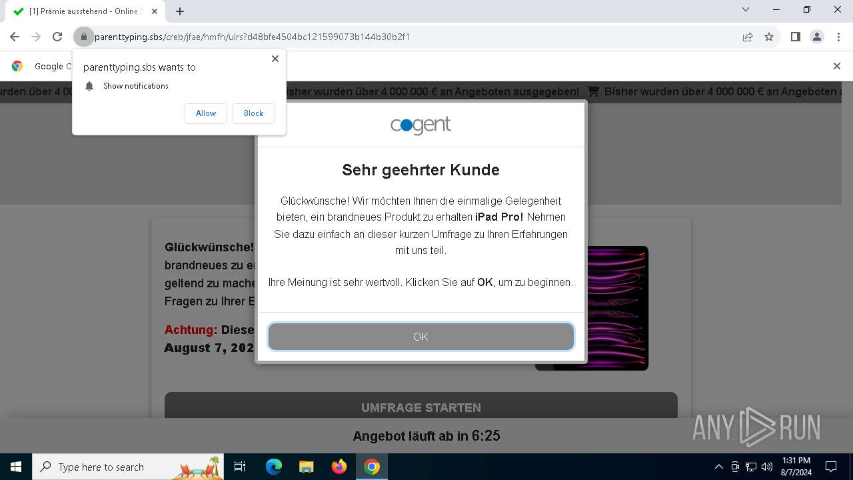The height and width of the screenshot is (480, 853).
Task: Bookmark this page with the star icon
Action: tap(769, 37)
